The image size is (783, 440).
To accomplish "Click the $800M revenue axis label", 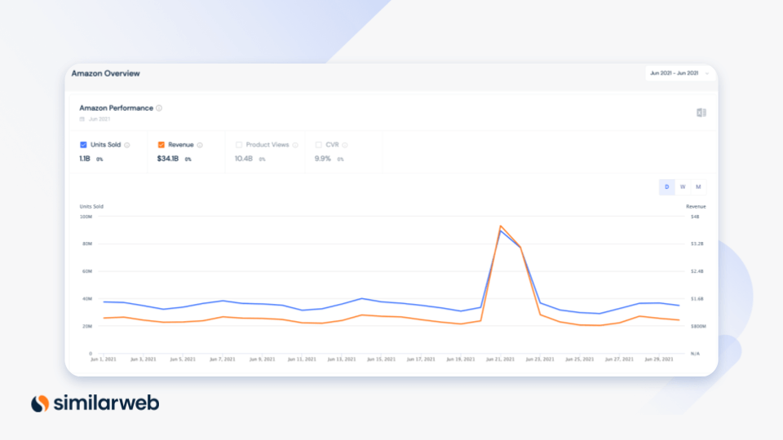I will tap(698, 326).
